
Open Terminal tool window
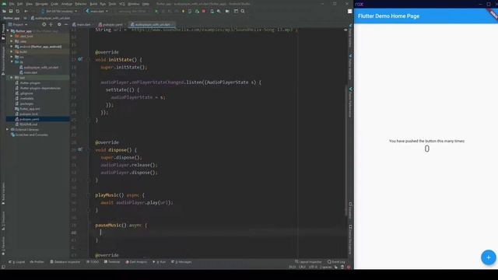coord(112,262)
